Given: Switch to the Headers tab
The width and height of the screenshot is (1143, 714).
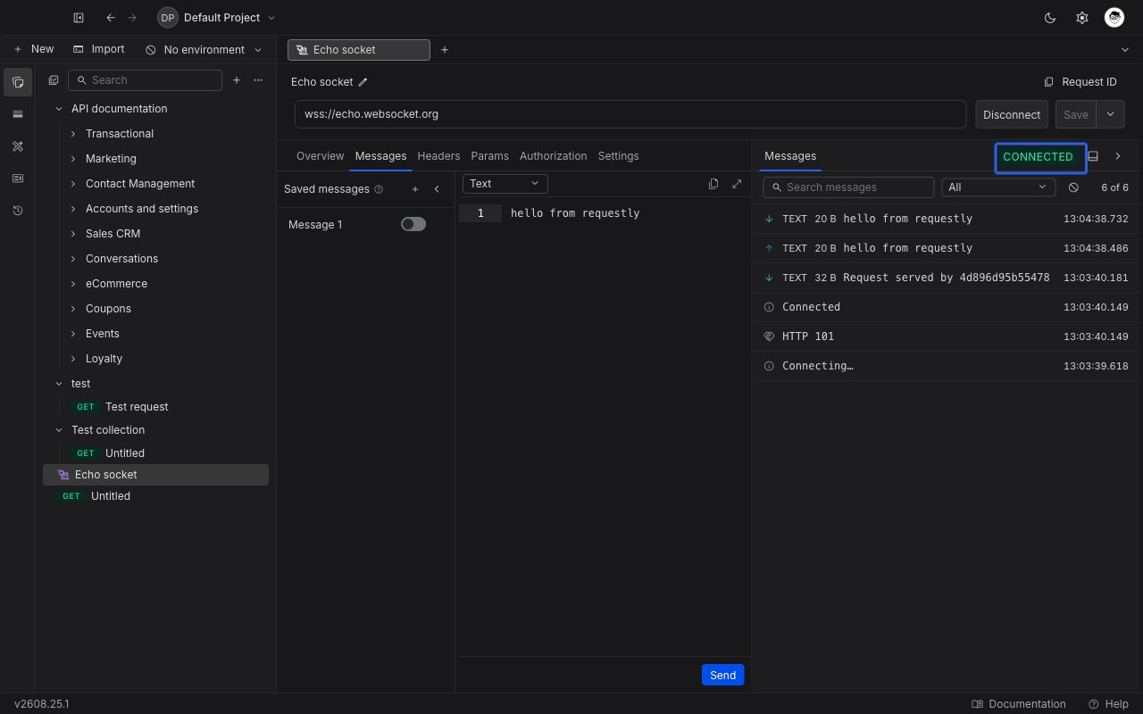Looking at the screenshot, I should click(x=438, y=156).
